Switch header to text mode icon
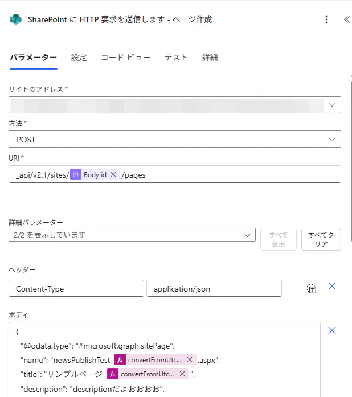The image size is (352, 397). click(312, 289)
